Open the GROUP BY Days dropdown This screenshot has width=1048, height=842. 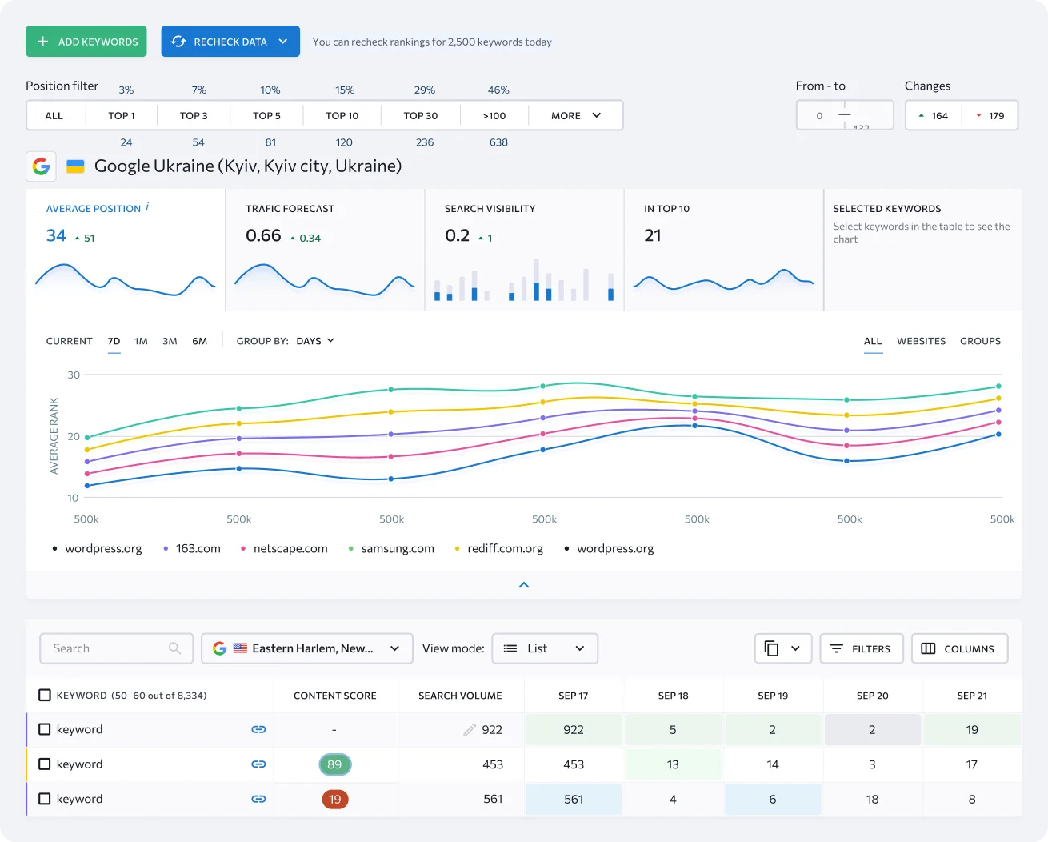[314, 340]
